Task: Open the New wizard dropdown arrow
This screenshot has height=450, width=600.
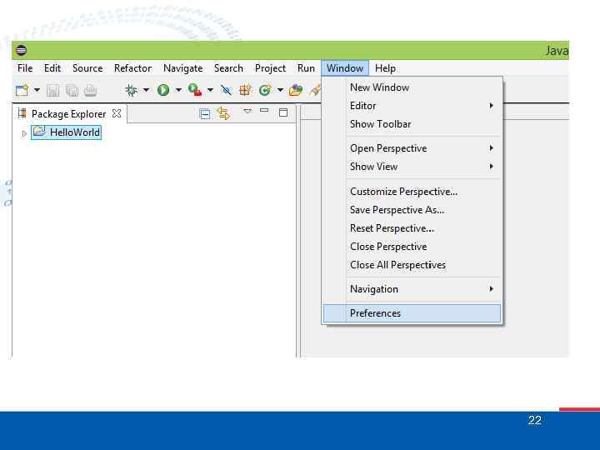Action: [x=37, y=90]
